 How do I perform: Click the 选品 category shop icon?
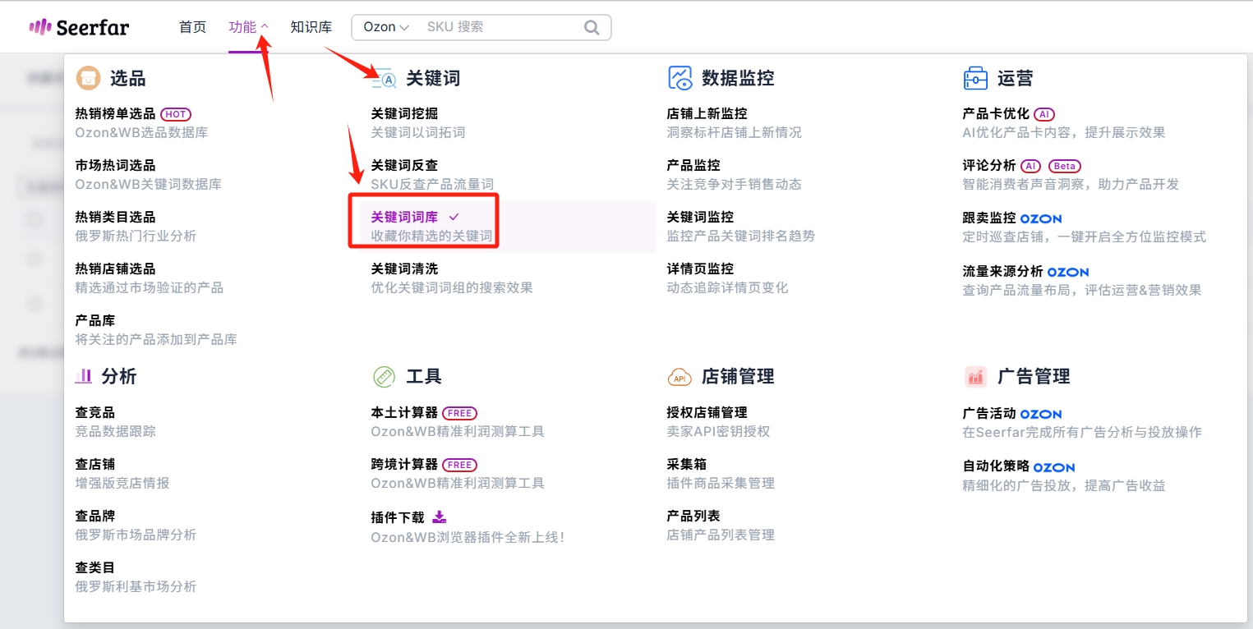pyautogui.click(x=88, y=78)
